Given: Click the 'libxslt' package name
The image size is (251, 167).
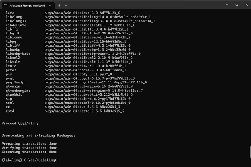Looking at the screenshot, I should click(x=13, y=62).
